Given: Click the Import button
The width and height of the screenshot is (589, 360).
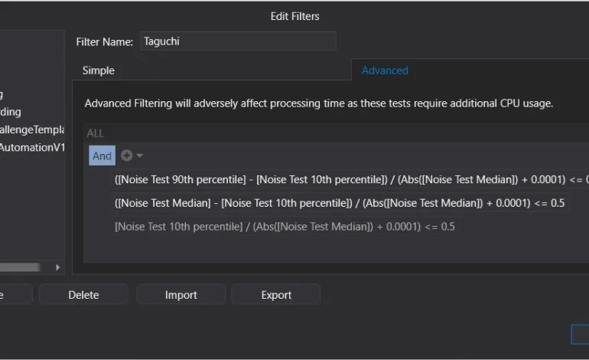Looking at the screenshot, I should [x=181, y=295].
